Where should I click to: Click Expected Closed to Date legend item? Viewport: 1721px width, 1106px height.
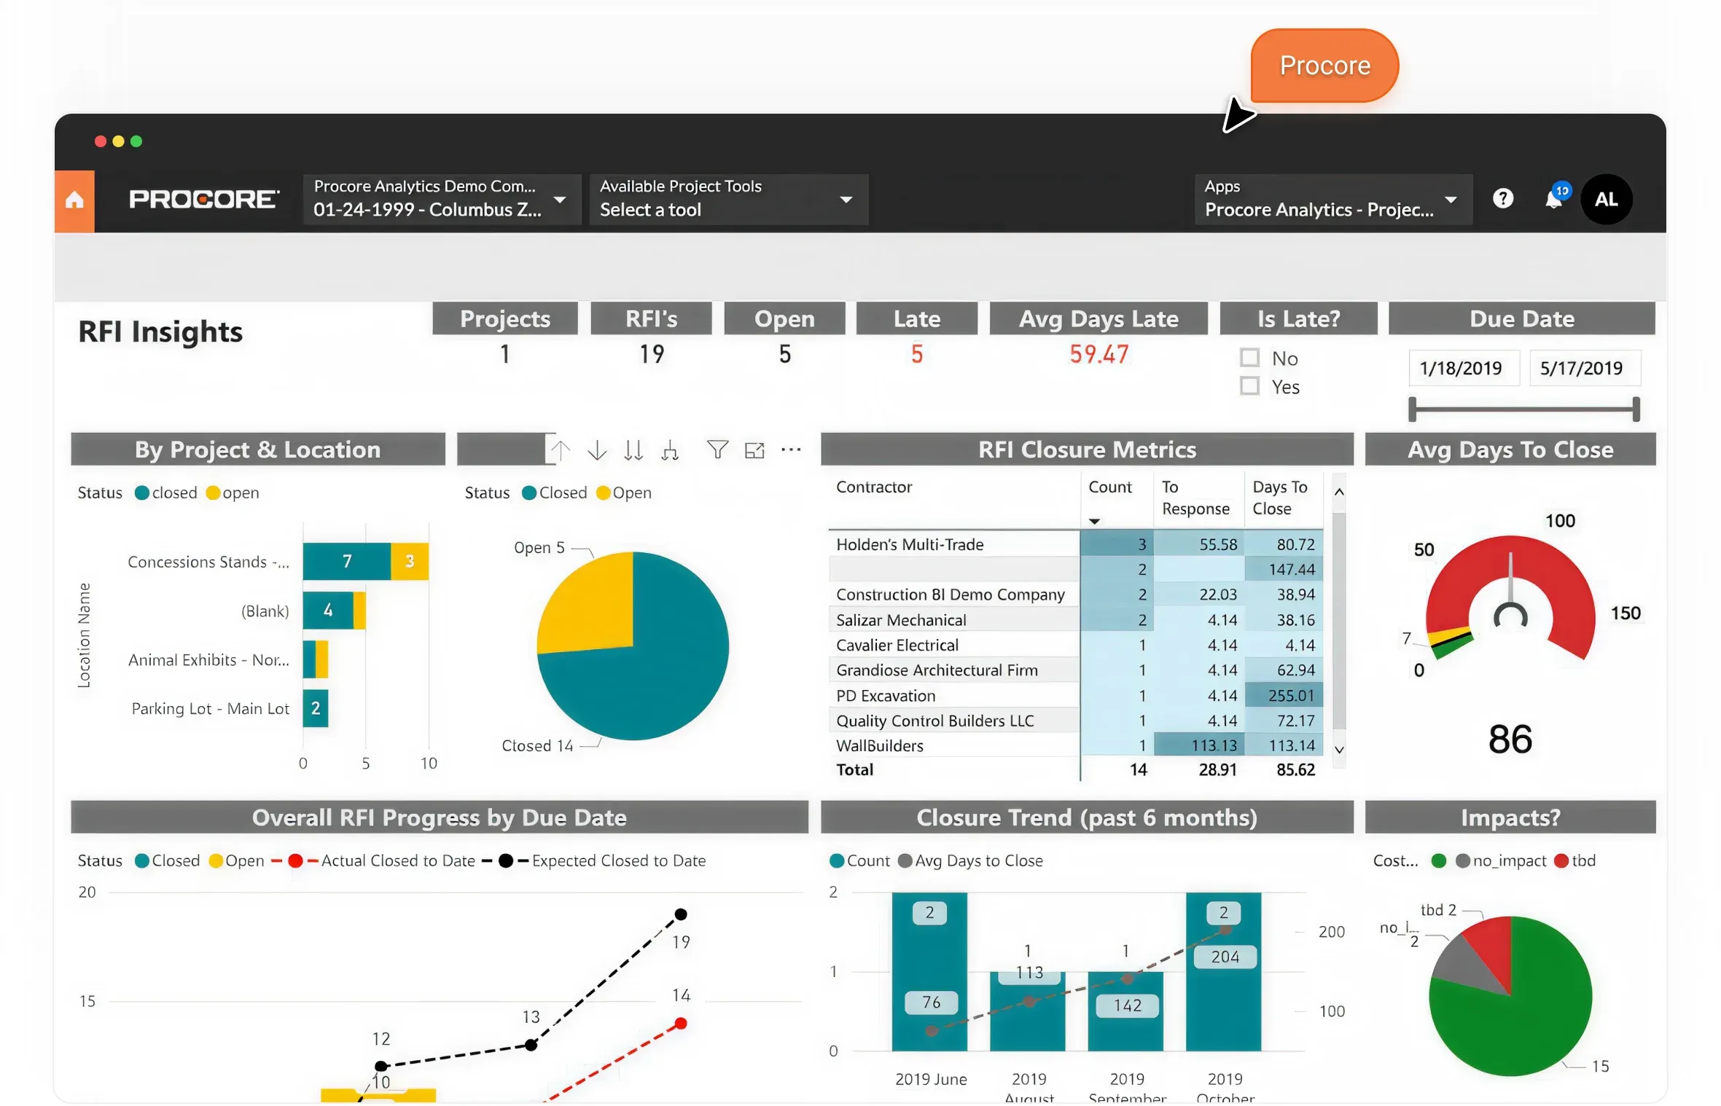click(594, 860)
